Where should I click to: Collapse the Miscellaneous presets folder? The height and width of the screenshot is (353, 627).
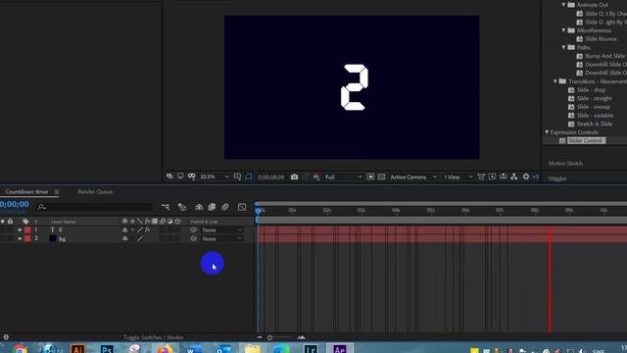(x=564, y=30)
